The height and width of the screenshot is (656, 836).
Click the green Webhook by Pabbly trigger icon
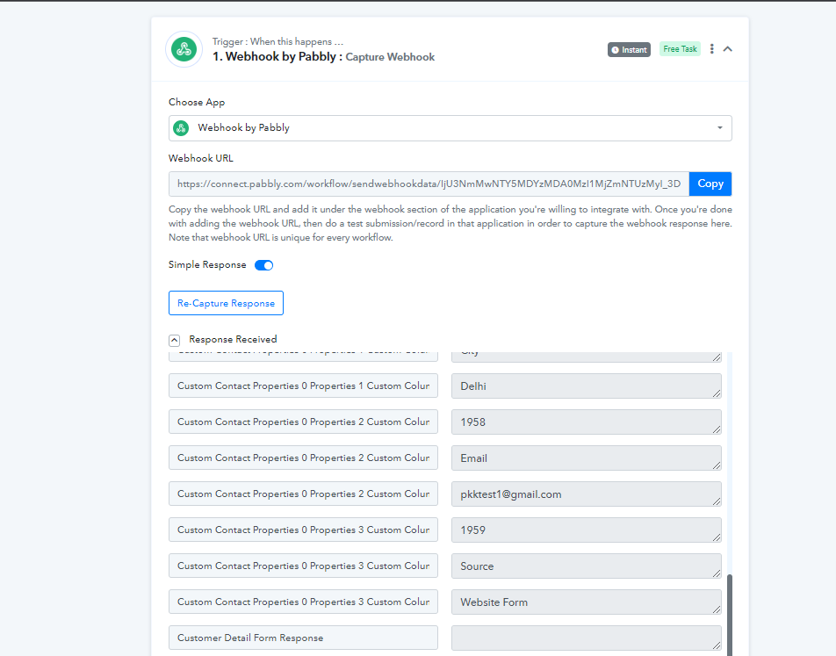tap(184, 49)
